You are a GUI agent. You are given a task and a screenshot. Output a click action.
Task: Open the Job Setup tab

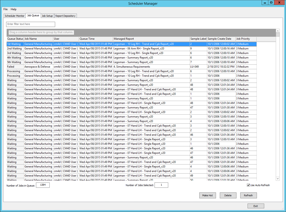(x=48, y=16)
